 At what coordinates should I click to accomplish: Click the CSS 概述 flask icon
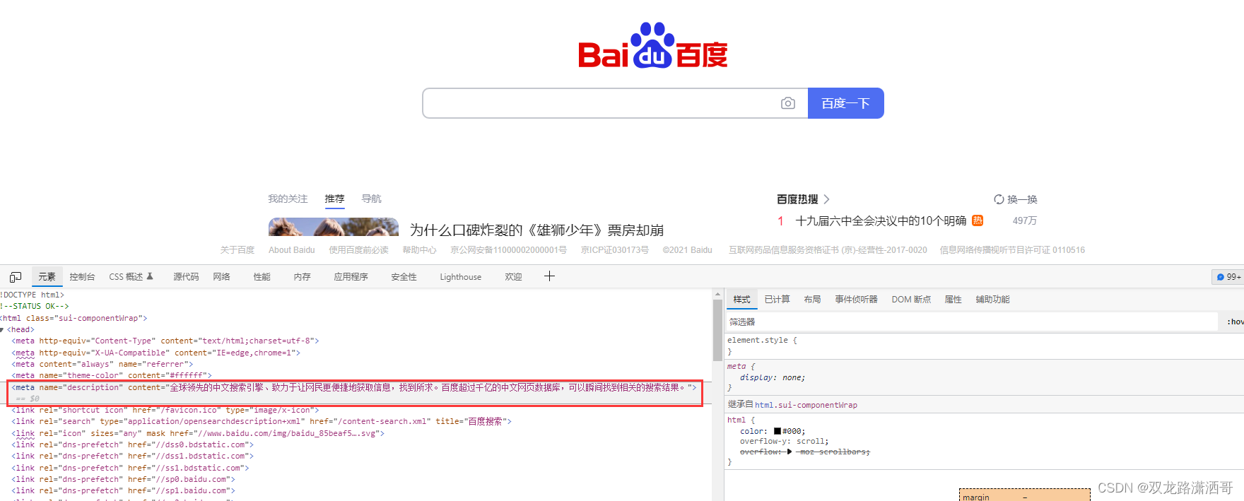(150, 276)
